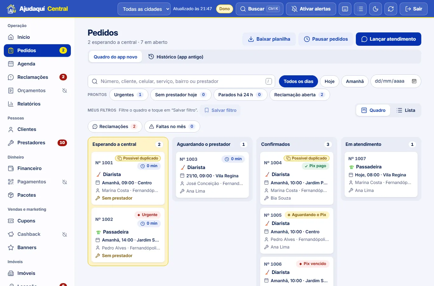Open Imóveis in the sidebar
434x286 pixels.
[x=37, y=273]
